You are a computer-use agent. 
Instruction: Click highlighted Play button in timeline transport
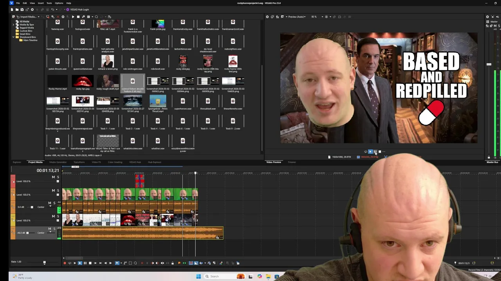(80, 263)
